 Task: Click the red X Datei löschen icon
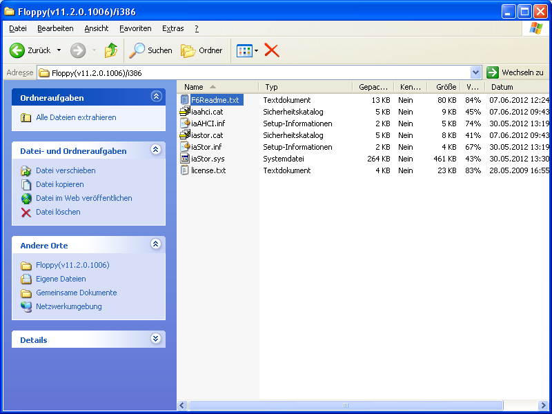pyautogui.click(x=26, y=213)
